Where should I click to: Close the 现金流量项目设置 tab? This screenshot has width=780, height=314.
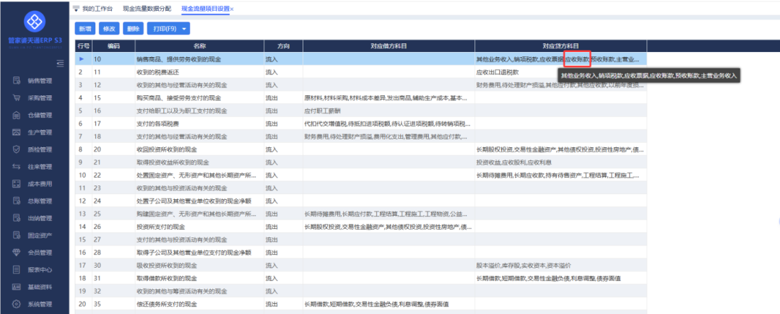tap(232, 9)
